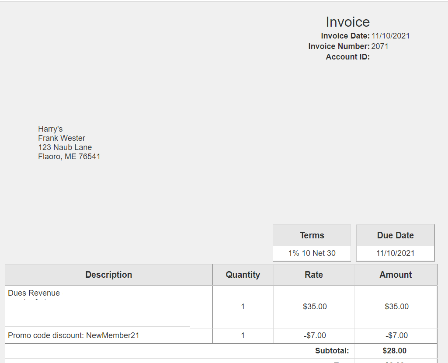Click the -$7.00 value in Amount column
448x363 pixels.
[x=396, y=335]
